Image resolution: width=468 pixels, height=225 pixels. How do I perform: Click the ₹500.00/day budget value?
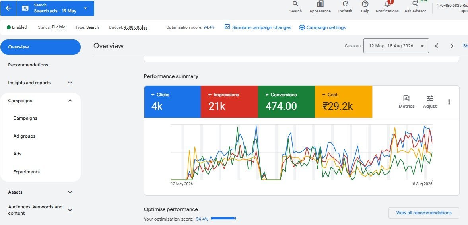tap(136, 27)
